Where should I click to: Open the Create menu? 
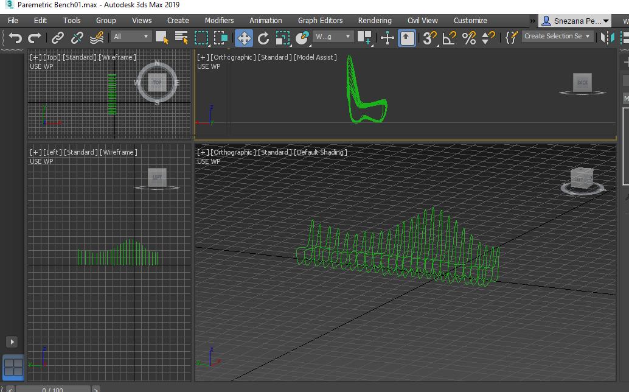pyautogui.click(x=178, y=21)
